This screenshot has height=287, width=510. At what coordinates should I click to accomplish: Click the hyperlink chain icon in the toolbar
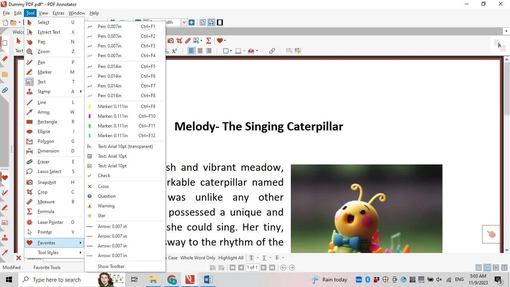272,51
